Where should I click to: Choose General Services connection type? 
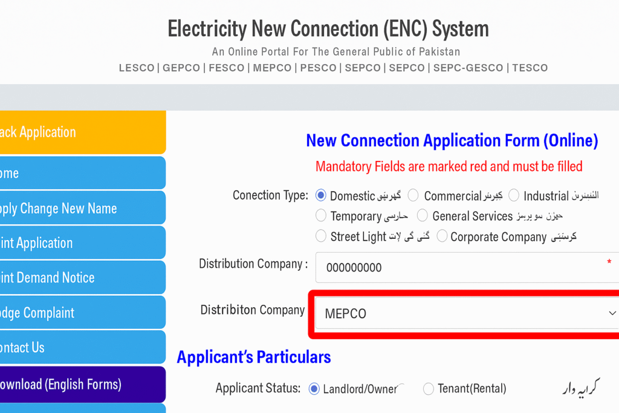coord(423,216)
